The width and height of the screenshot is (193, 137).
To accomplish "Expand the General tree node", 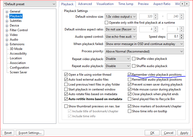I will click(x=7, y=11).
